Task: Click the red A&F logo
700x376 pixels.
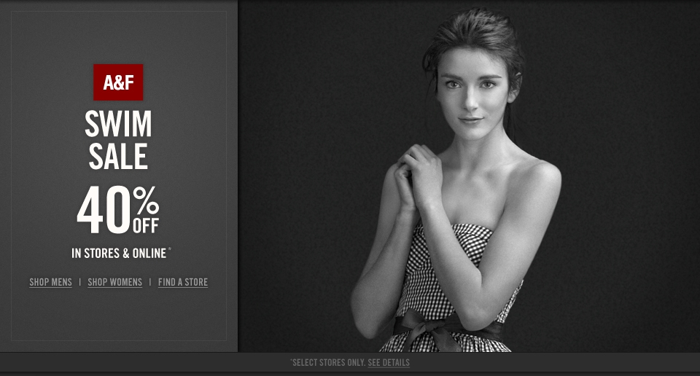Action: pos(118,82)
